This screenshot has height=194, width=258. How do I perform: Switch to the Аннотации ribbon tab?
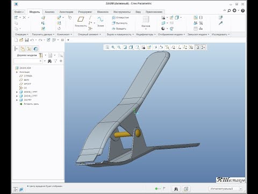tap(66, 12)
